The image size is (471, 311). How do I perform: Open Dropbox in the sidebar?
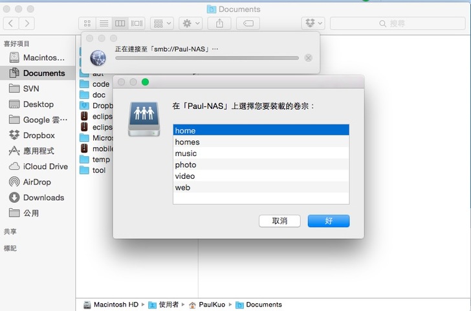click(x=38, y=135)
